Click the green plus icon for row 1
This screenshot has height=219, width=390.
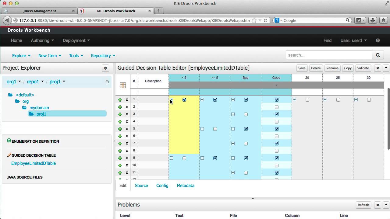click(120, 100)
